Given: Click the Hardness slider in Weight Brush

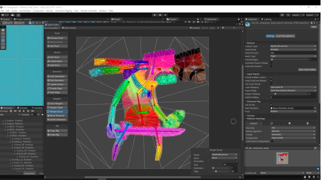Looking at the screenshot, I should [x=213, y=168].
